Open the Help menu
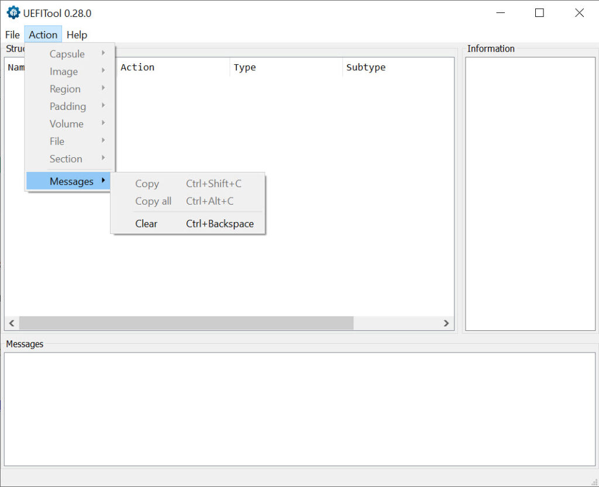Image resolution: width=599 pixels, height=487 pixels. 77,34
